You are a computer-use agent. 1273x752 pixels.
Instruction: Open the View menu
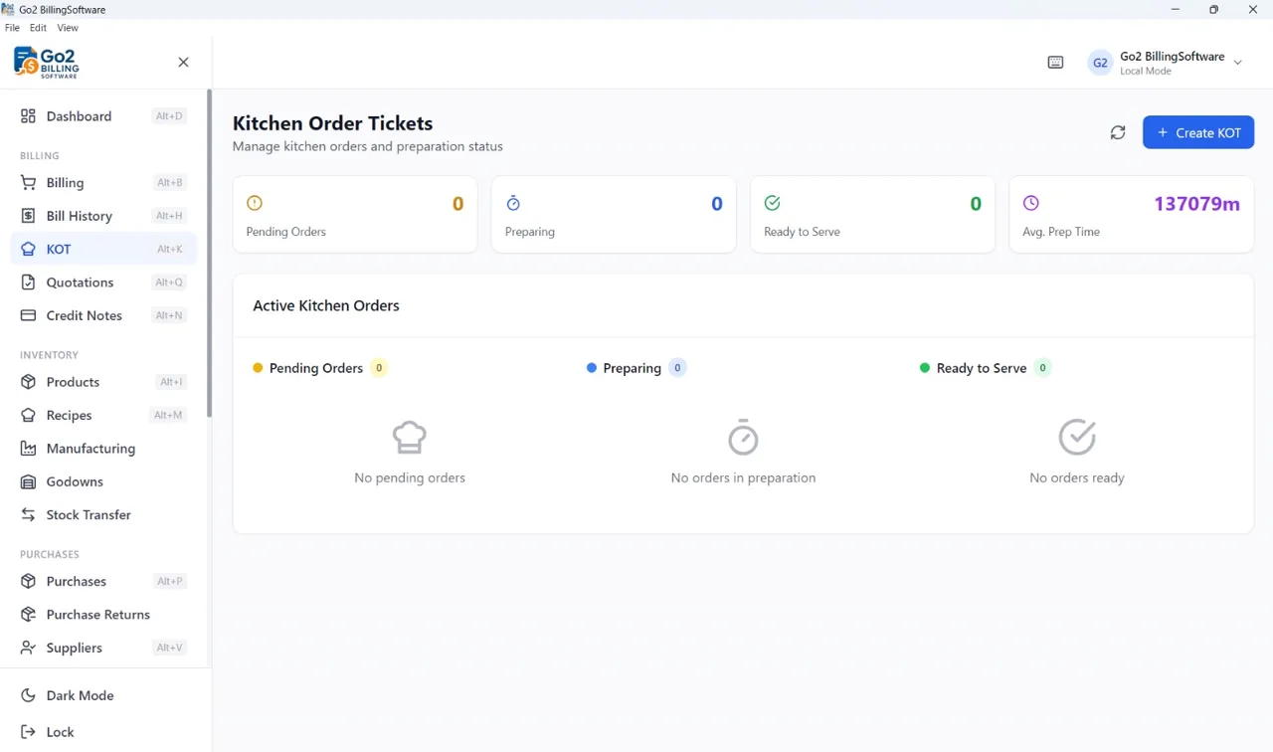point(68,28)
